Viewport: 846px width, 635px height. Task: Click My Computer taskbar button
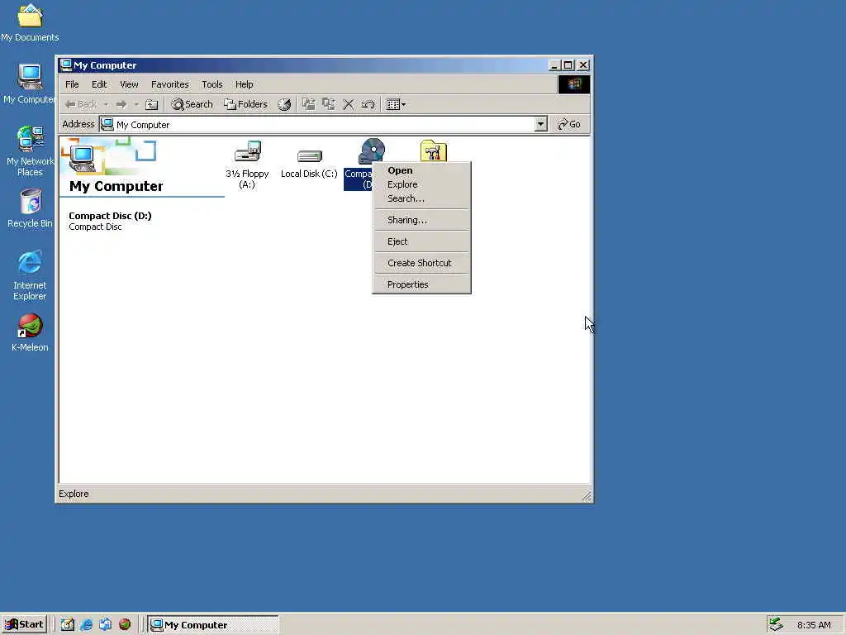213,625
